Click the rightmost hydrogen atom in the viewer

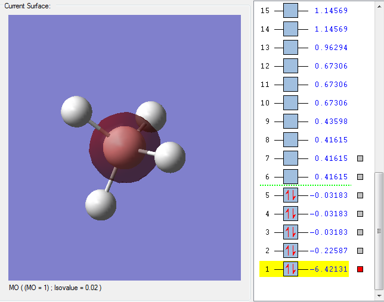[x=170, y=157]
